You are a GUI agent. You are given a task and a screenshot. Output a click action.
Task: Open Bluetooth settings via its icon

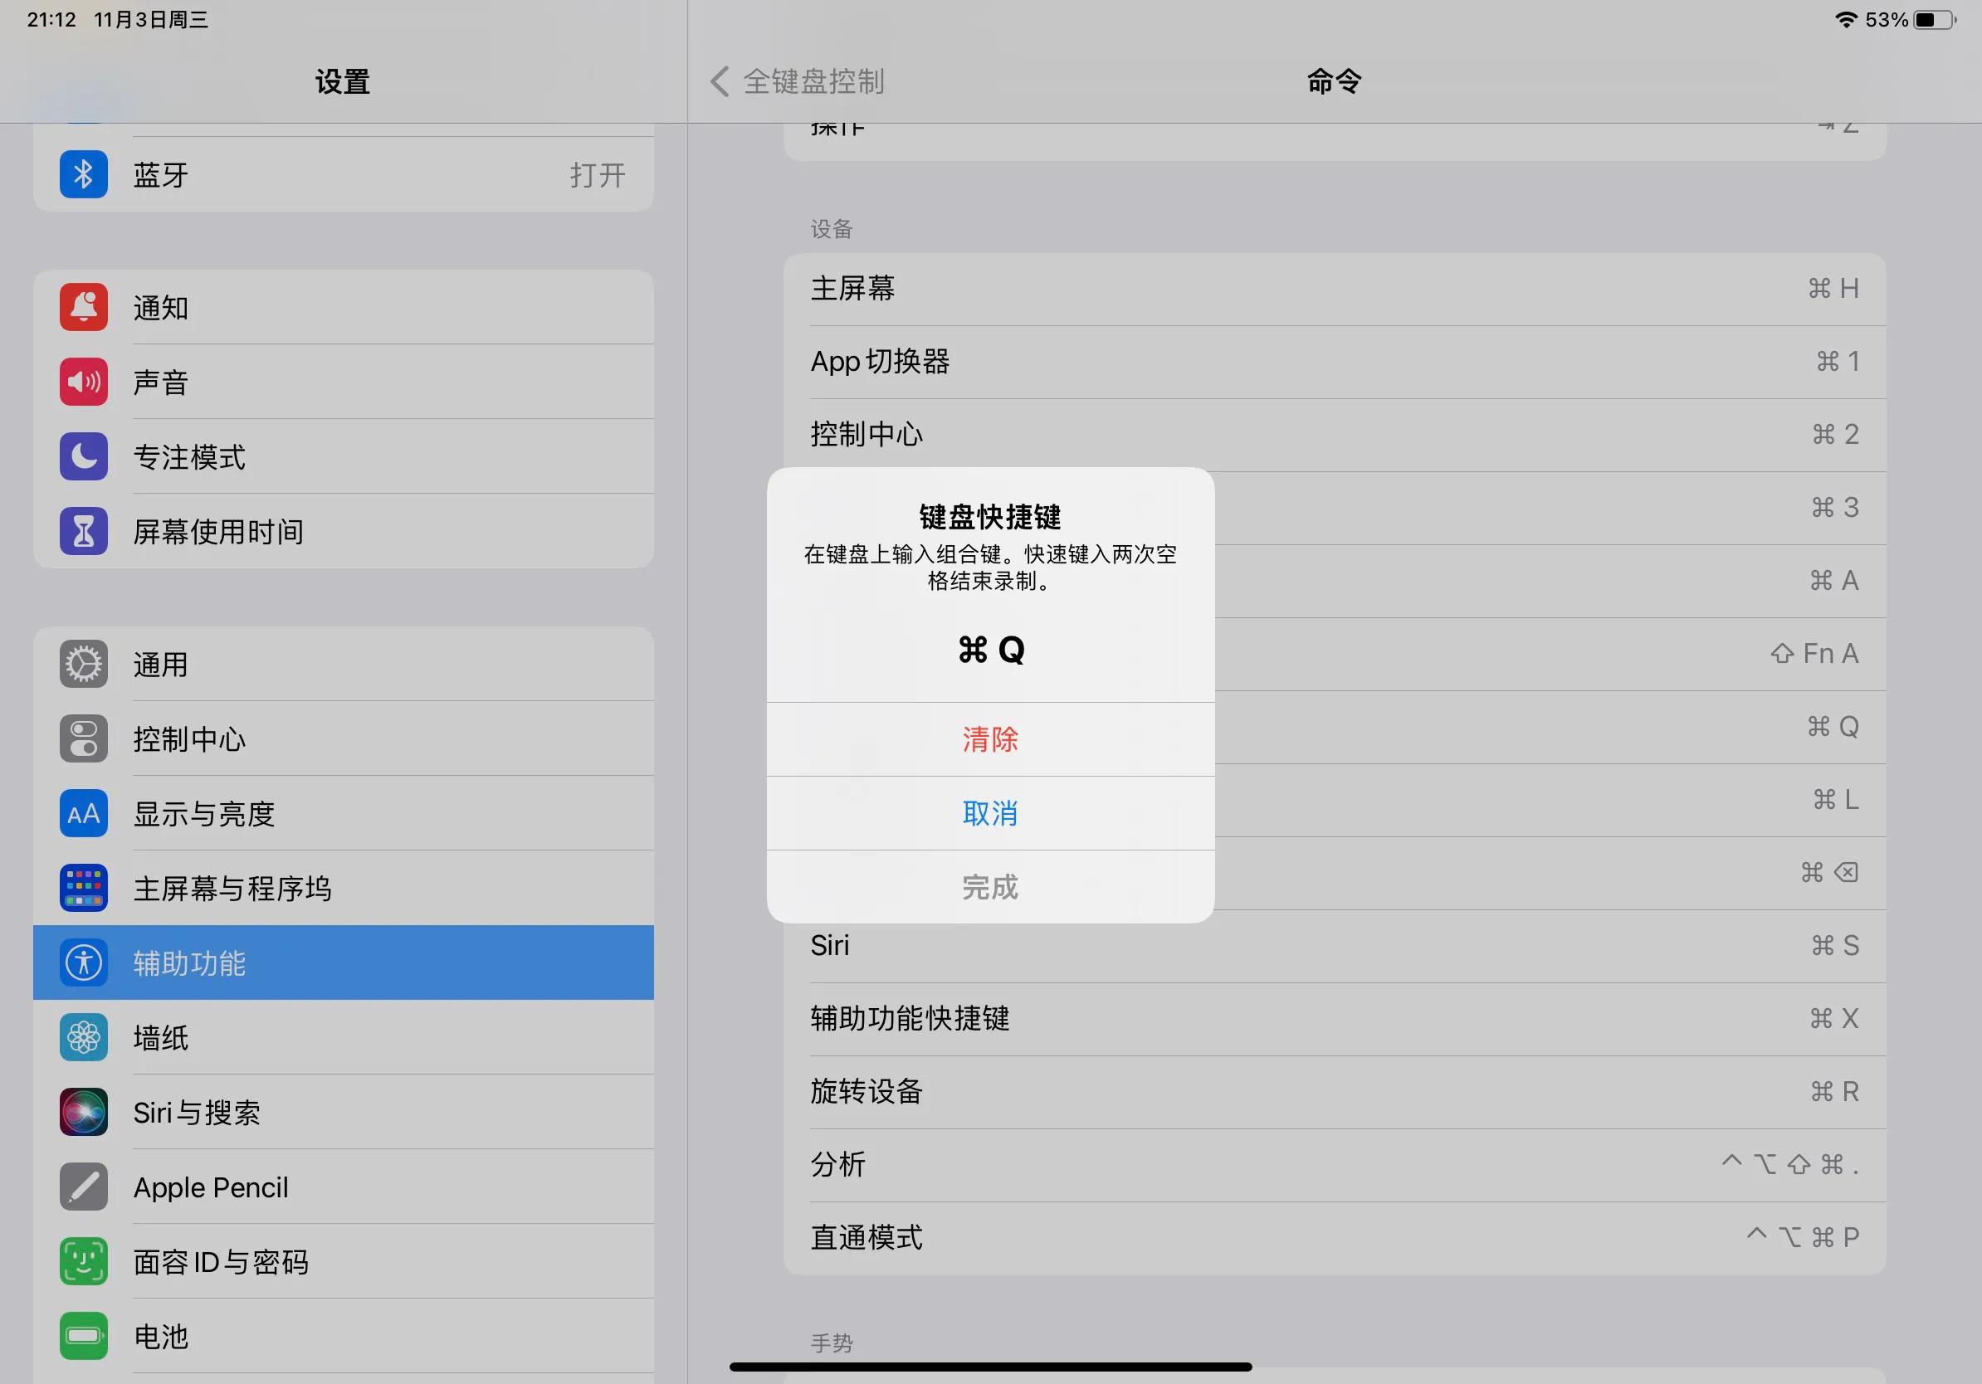tap(83, 173)
